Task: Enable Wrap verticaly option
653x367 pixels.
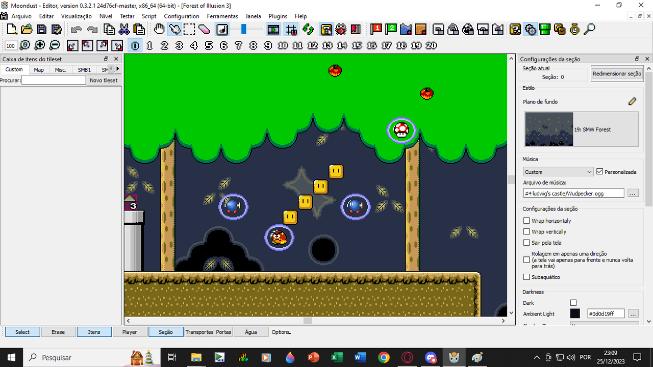Action: 526,232
